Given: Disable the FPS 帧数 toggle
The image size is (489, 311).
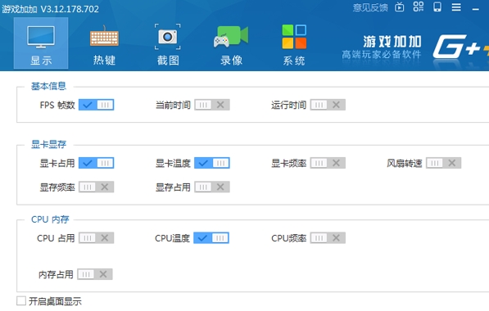Looking at the screenshot, I should (x=97, y=105).
